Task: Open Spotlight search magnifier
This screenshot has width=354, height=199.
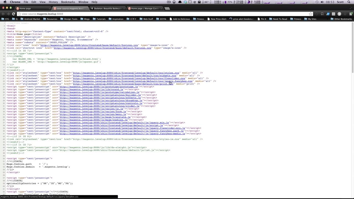Action: (x=349, y=2)
